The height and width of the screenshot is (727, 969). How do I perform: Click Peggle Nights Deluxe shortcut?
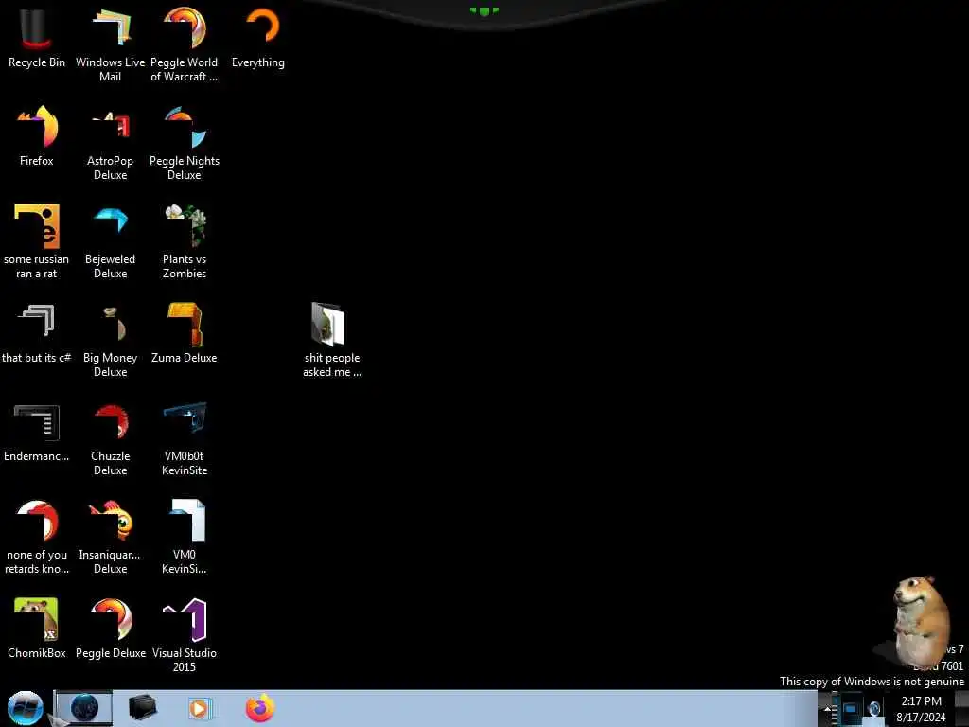coord(185,144)
